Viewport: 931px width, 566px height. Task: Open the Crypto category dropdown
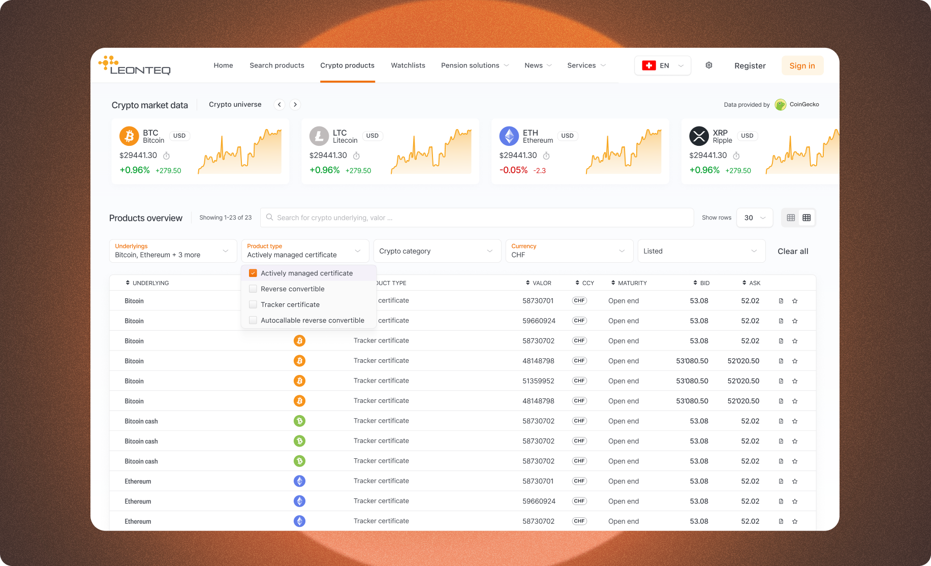coord(437,250)
